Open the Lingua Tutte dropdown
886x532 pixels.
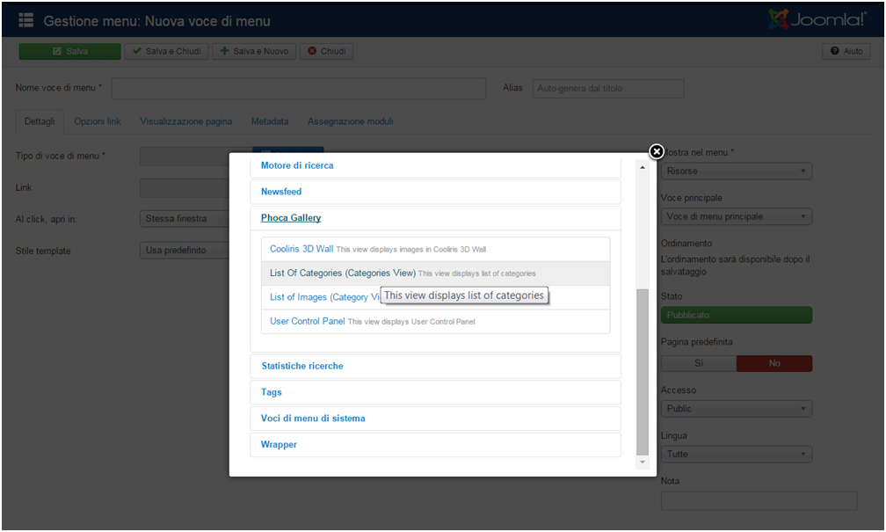[736, 455]
